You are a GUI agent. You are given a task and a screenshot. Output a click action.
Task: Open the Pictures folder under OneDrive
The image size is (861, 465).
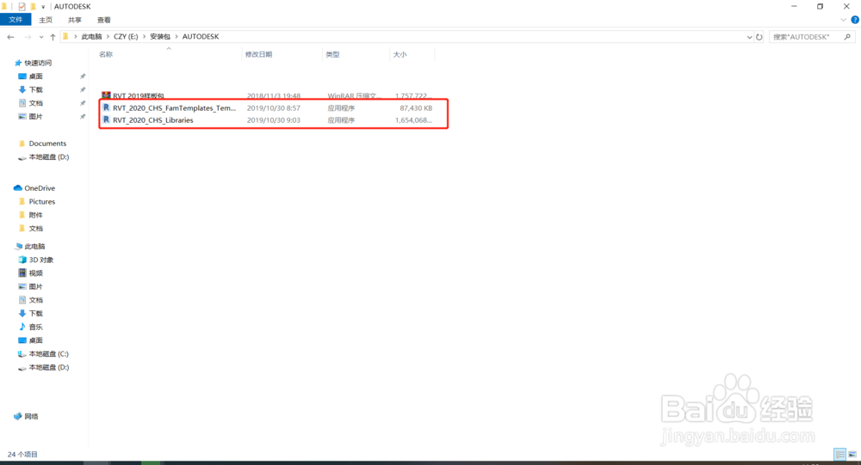(x=41, y=201)
